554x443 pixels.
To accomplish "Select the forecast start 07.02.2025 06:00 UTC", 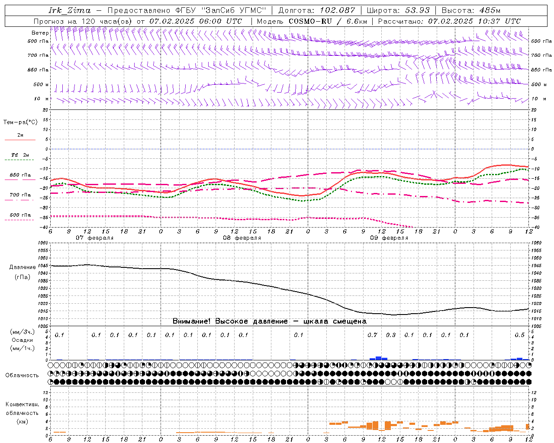I will click(x=196, y=21).
